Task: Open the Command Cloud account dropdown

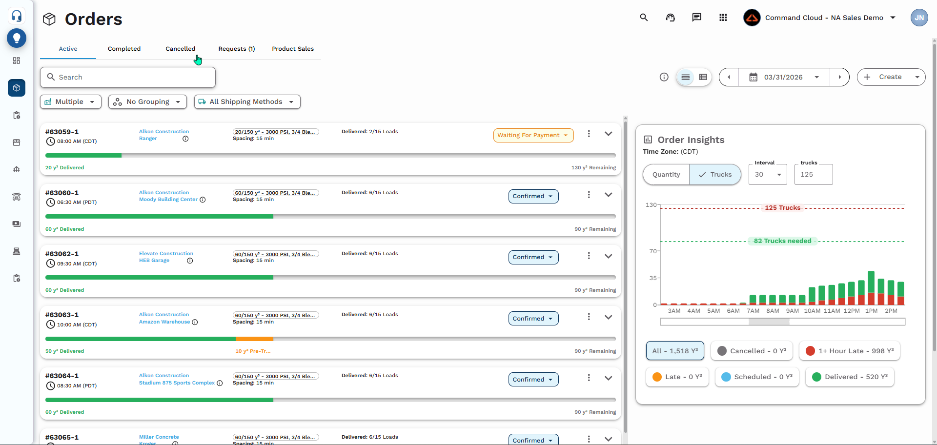Action: (x=820, y=18)
